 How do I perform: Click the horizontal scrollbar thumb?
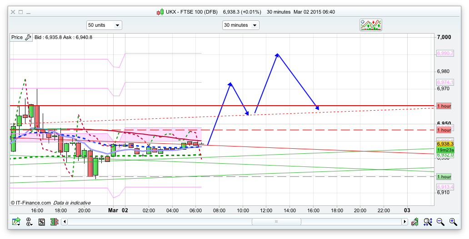point(276,222)
